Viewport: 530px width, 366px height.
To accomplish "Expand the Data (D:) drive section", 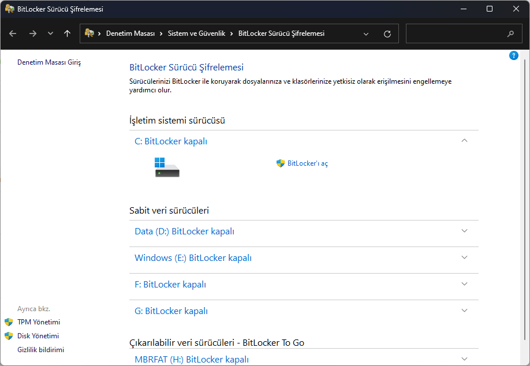I will (x=464, y=230).
